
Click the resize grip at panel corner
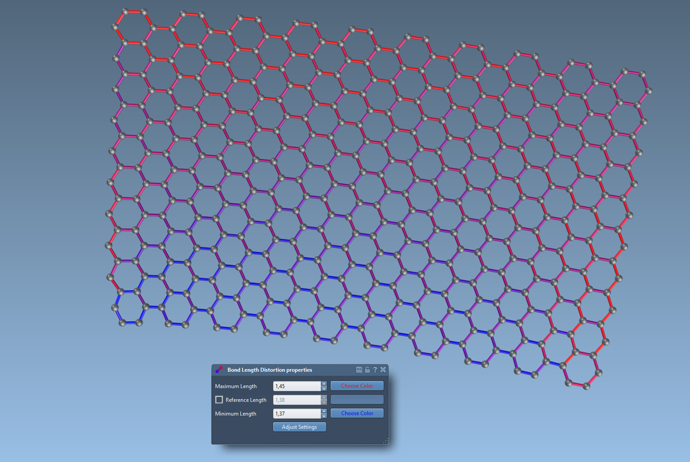(385, 441)
